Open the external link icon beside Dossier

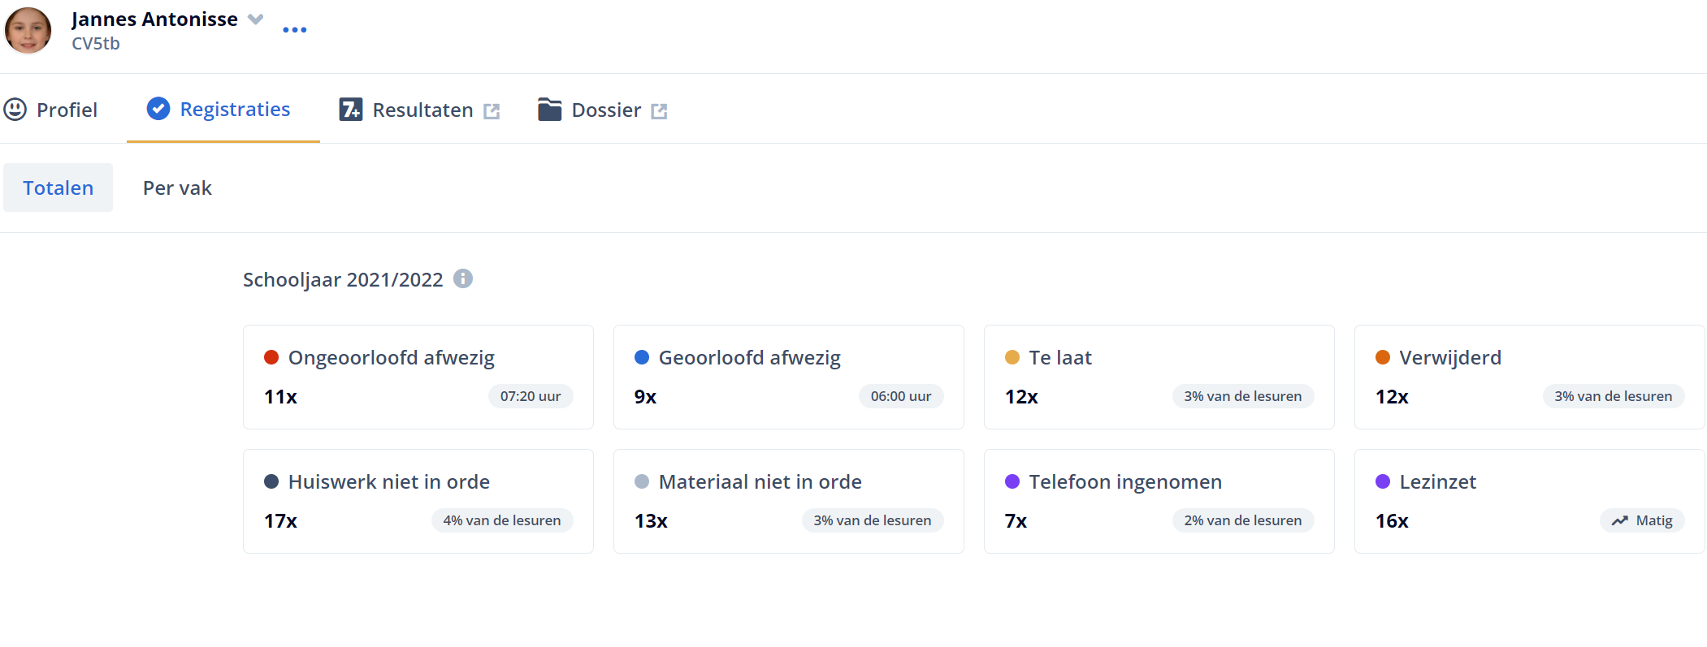pos(659,111)
